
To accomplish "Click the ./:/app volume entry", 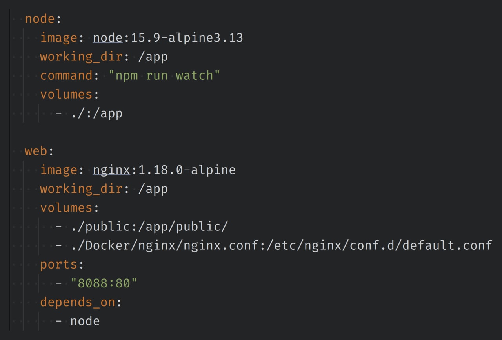I will [x=96, y=113].
